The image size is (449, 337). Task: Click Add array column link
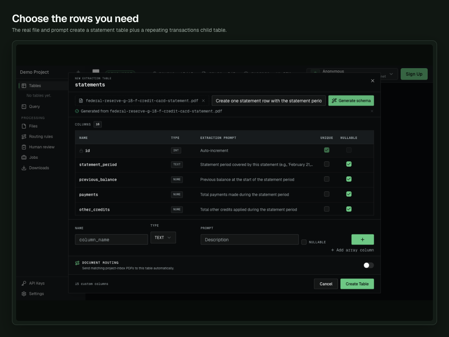tap(352, 250)
